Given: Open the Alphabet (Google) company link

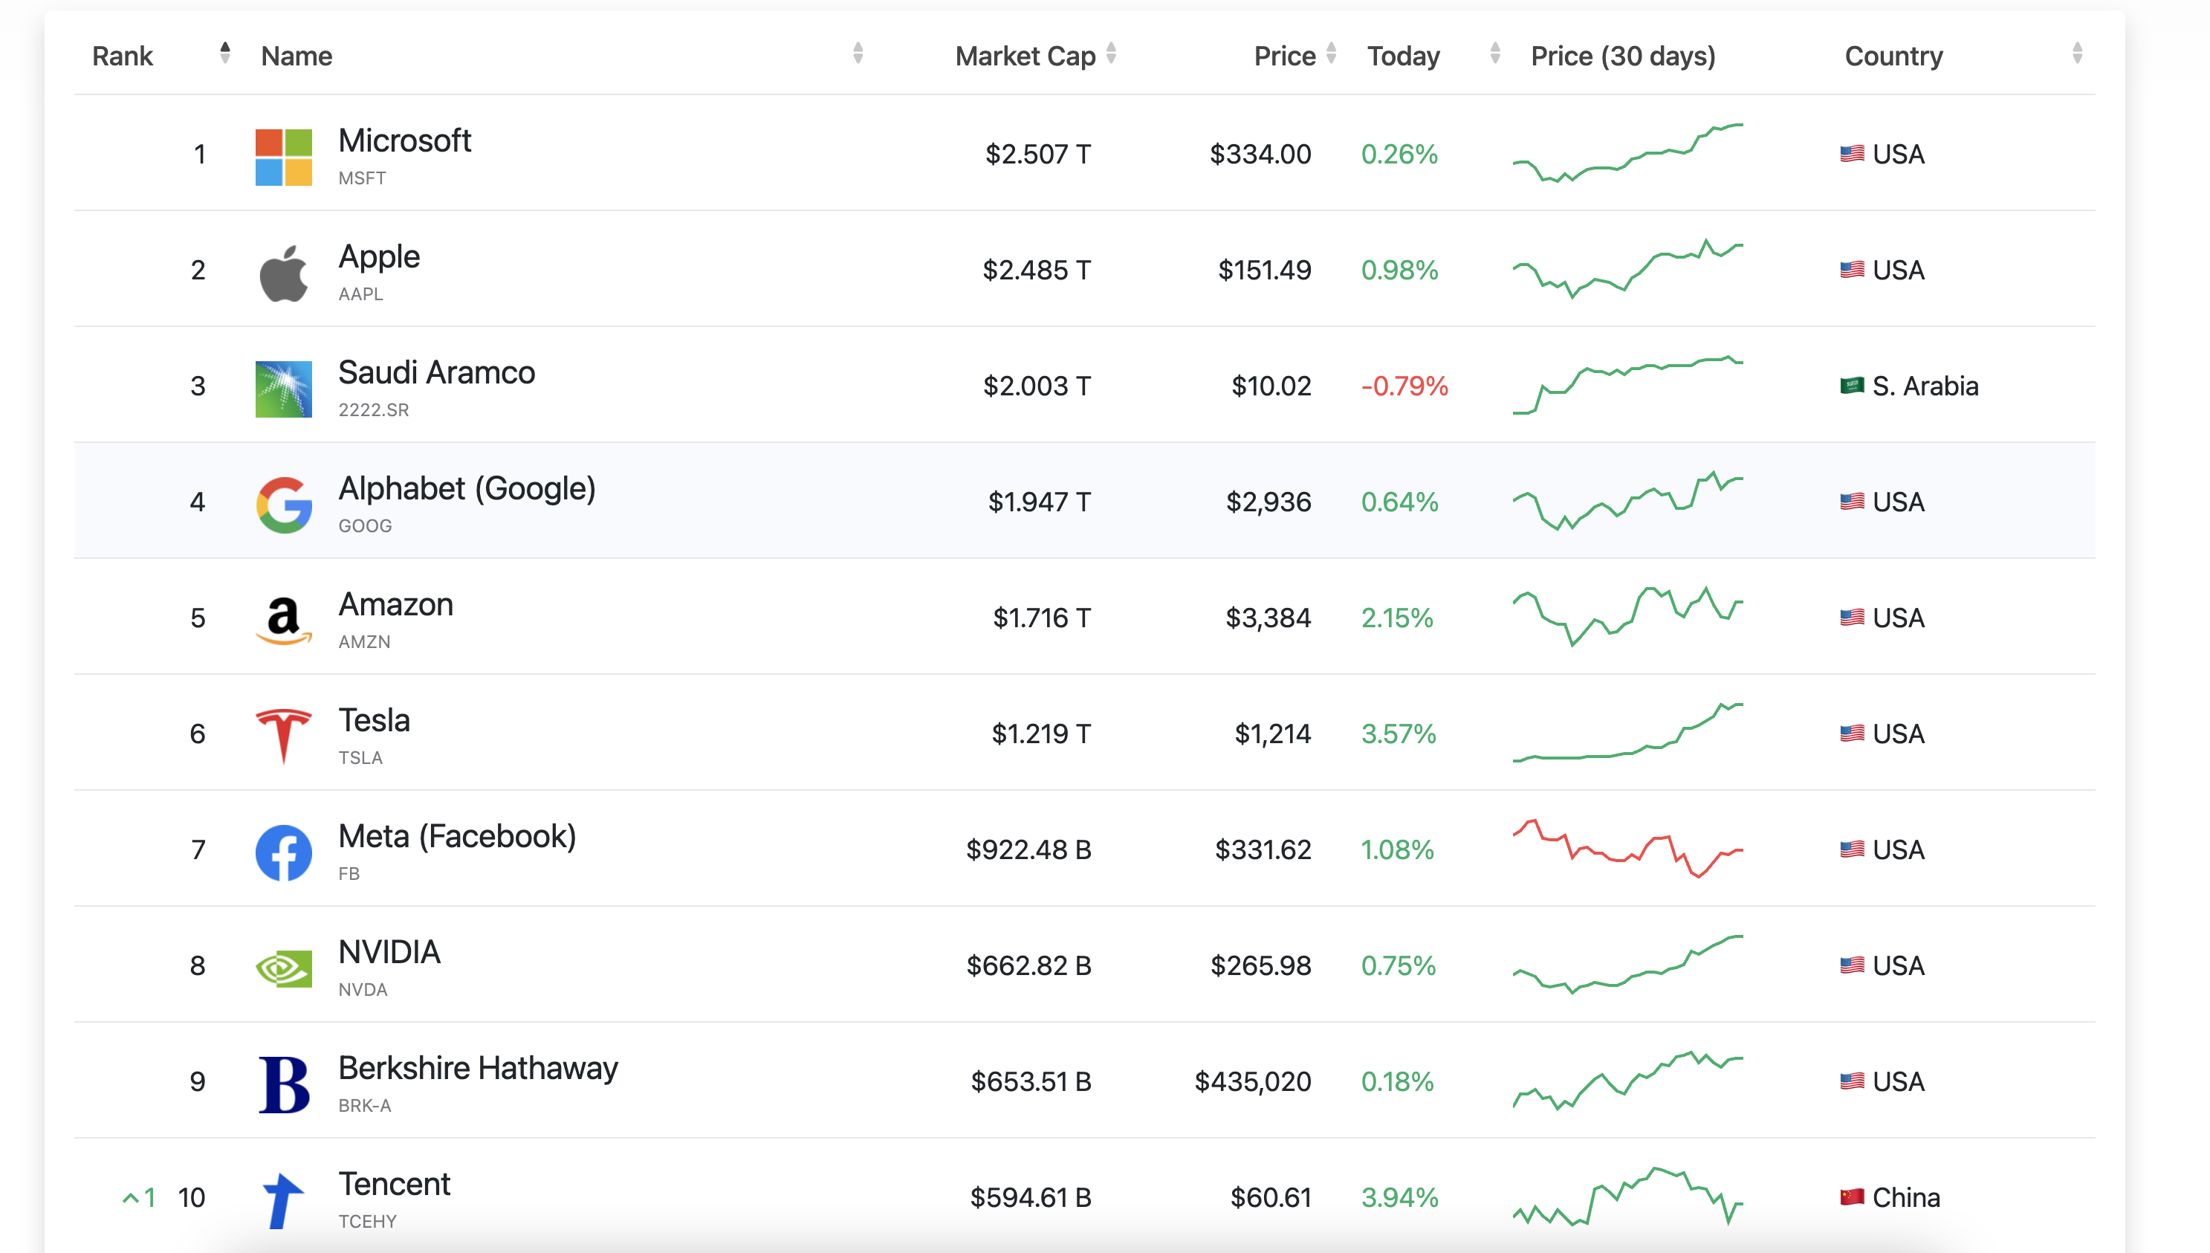Looking at the screenshot, I should point(466,489).
